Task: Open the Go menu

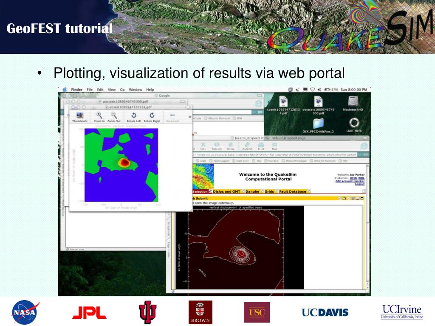Action: (122, 90)
